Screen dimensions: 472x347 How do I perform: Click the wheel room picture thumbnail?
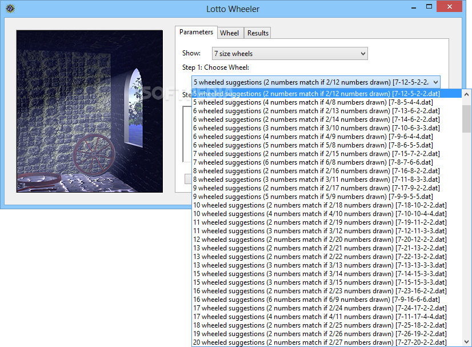coord(89,111)
